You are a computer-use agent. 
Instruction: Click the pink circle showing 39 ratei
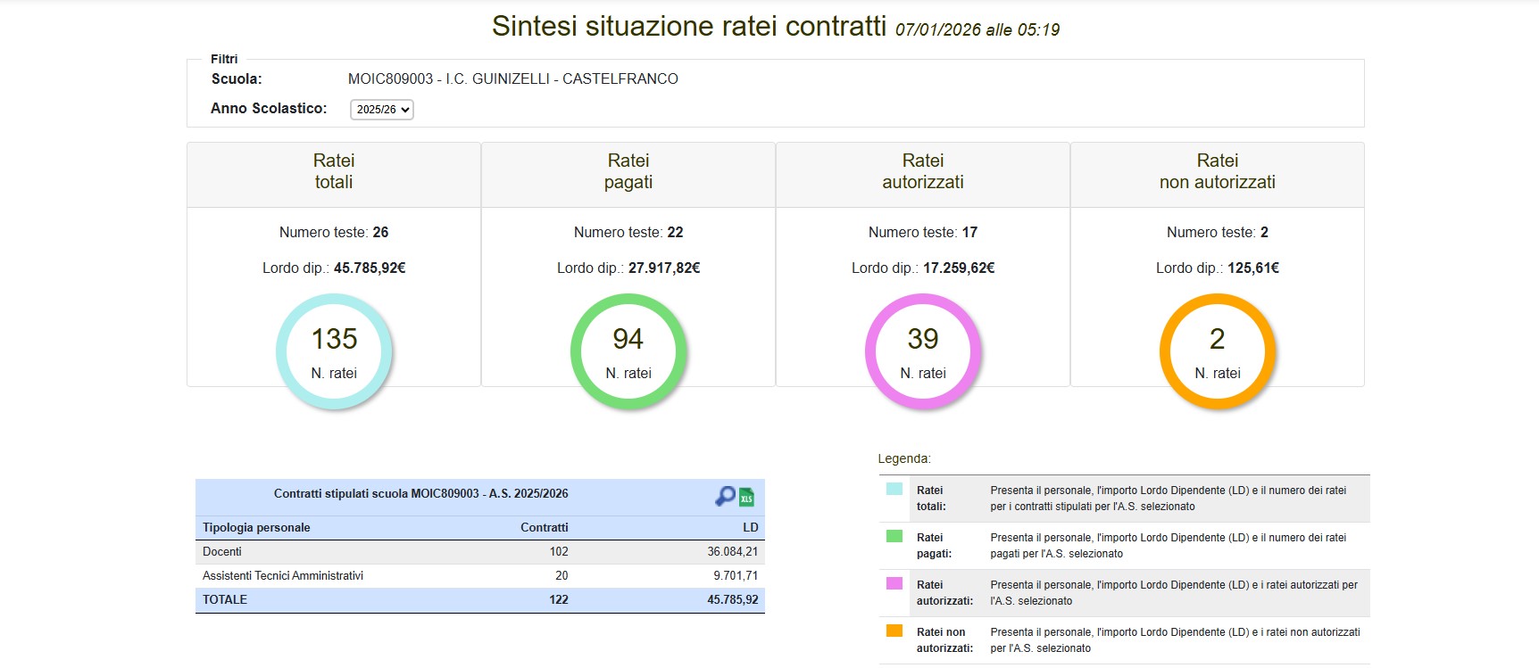923,351
